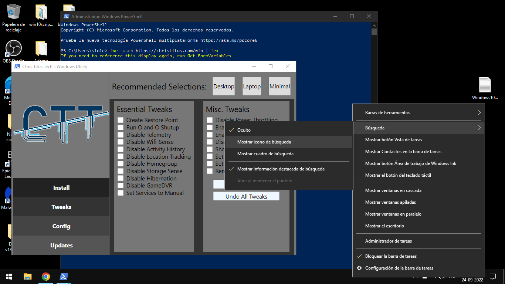Click Undo All Tweaks button

[246, 196]
